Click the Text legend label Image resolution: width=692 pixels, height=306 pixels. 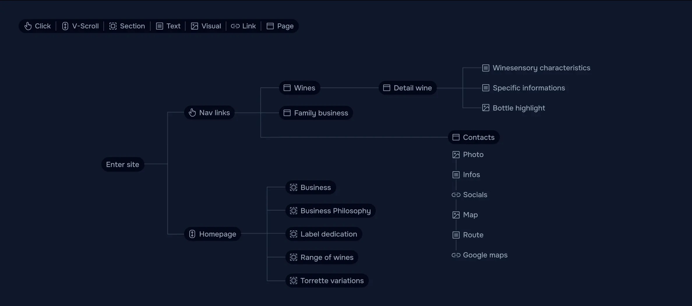[x=173, y=26]
